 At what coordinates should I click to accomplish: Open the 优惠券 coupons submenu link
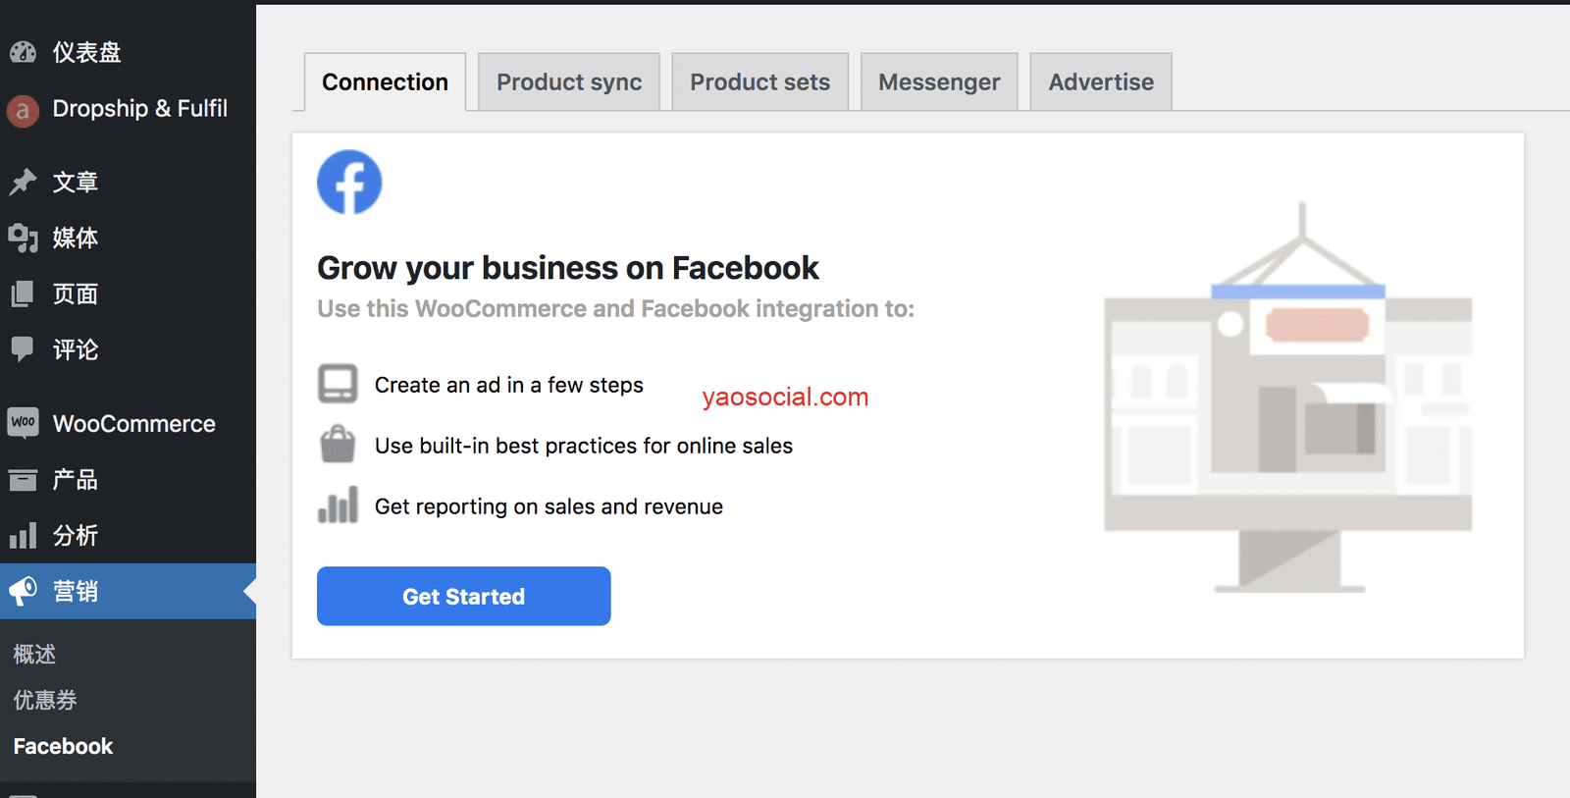45,700
